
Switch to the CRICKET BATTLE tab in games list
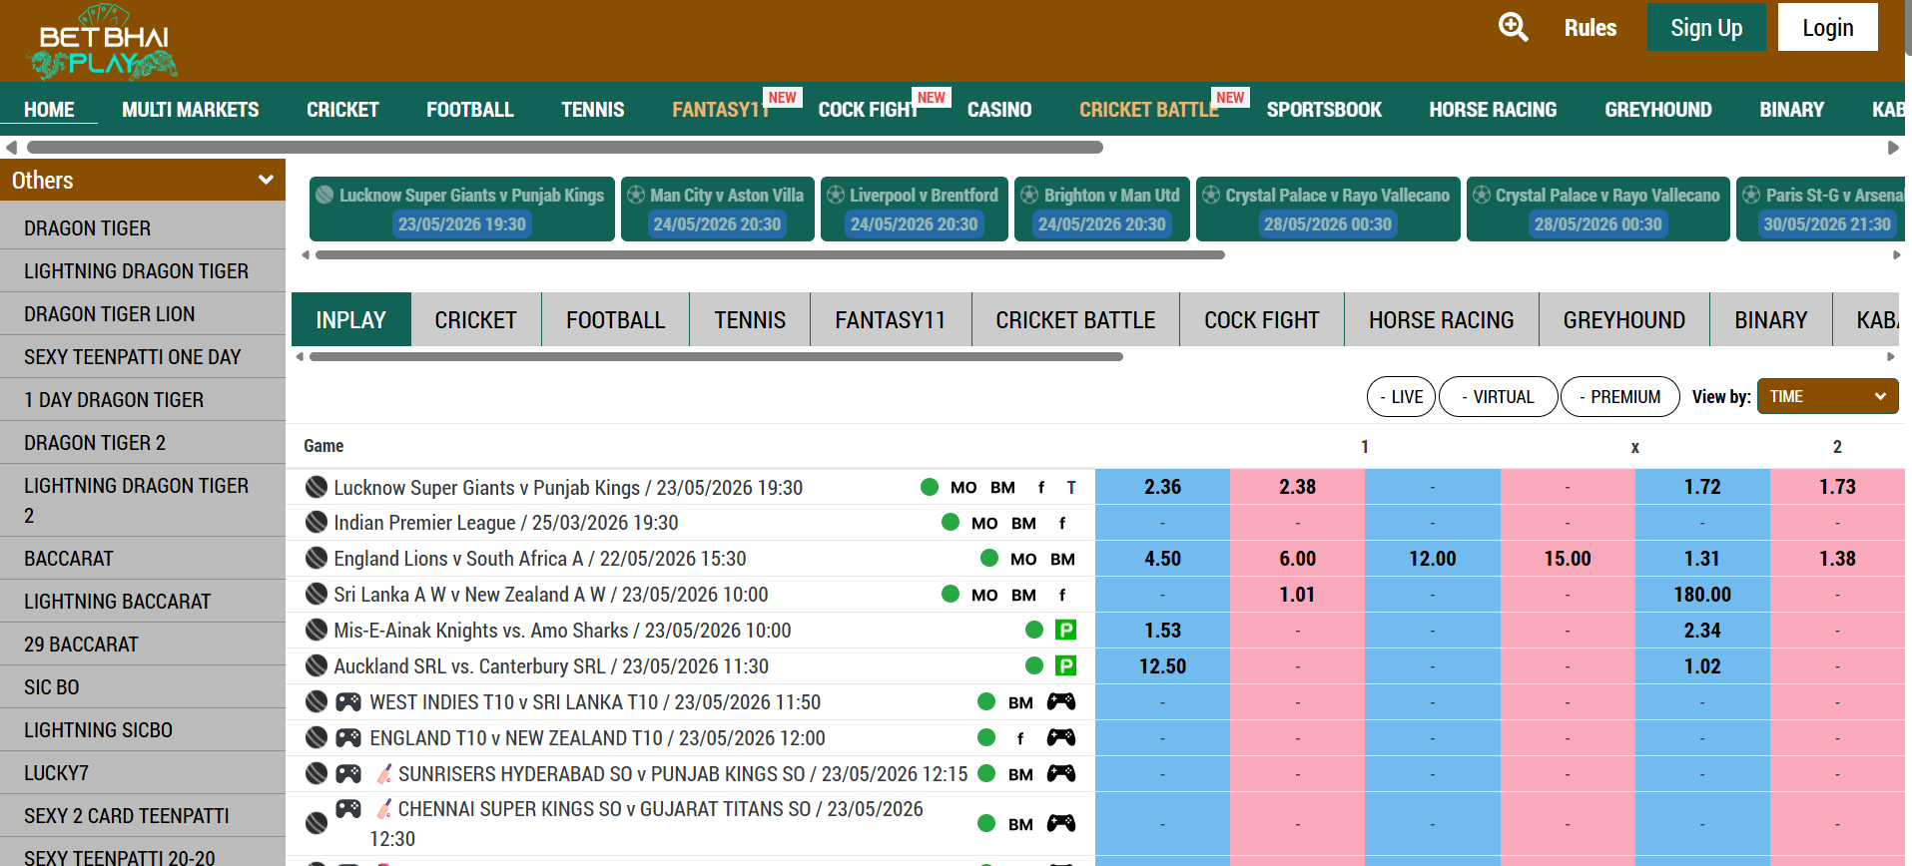1075,319
